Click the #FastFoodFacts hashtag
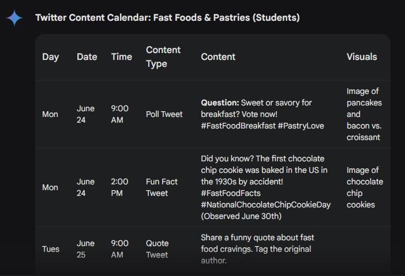 [x=231, y=193]
